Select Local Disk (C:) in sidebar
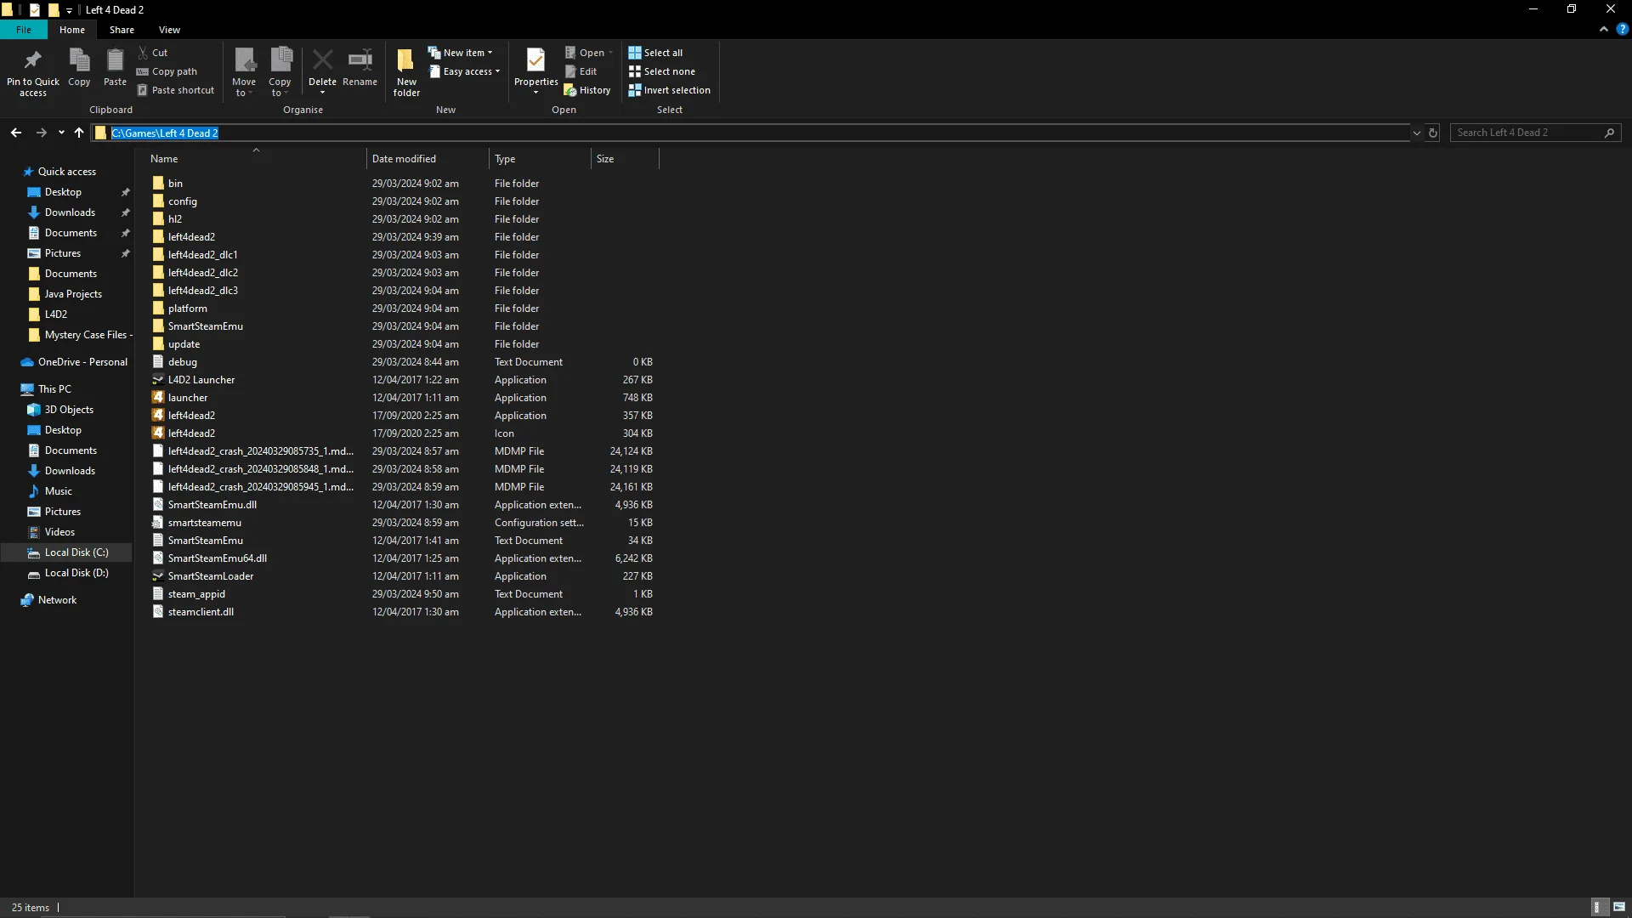The width and height of the screenshot is (1632, 918). click(76, 552)
